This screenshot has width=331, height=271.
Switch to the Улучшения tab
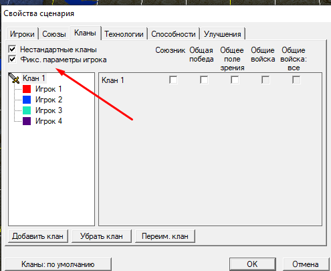tap(223, 34)
